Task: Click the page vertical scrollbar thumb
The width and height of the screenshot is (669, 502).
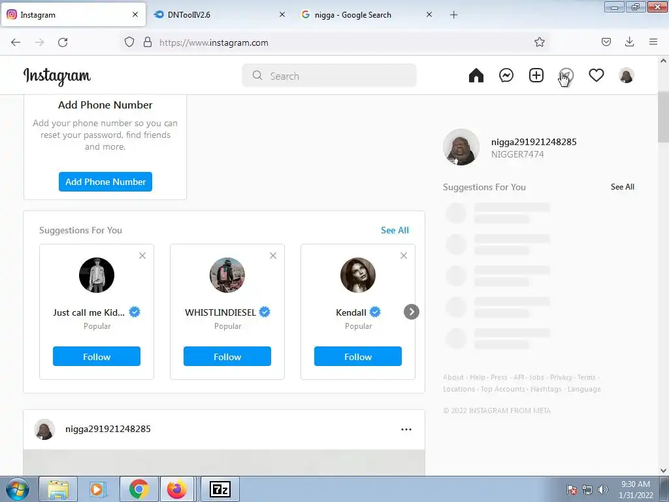Action: click(664, 117)
